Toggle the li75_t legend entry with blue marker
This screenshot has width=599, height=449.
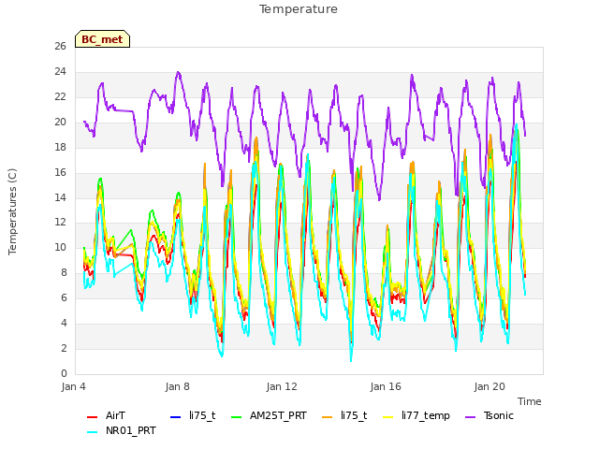tap(193, 415)
